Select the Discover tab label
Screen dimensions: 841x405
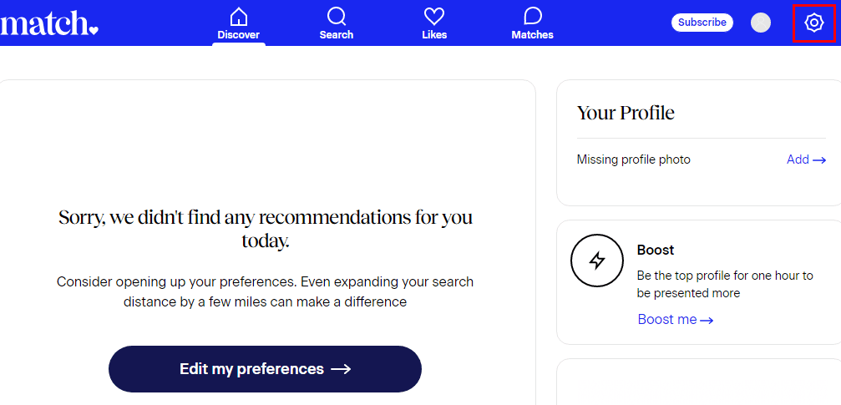tap(239, 35)
